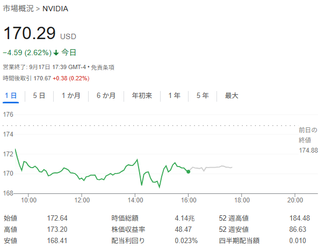Open the 免責条項 disclaimer link
325x249 pixels.
click(x=103, y=67)
